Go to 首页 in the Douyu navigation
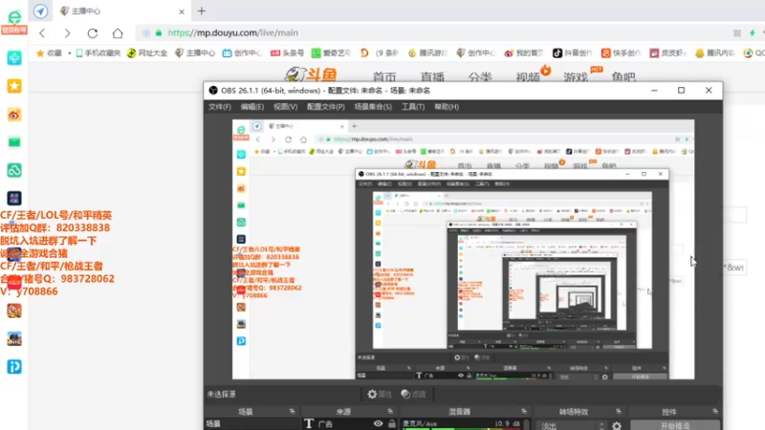 coord(384,77)
